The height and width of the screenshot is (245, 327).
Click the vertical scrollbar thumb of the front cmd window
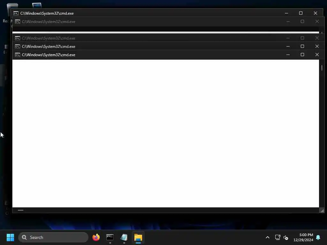[322, 68]
